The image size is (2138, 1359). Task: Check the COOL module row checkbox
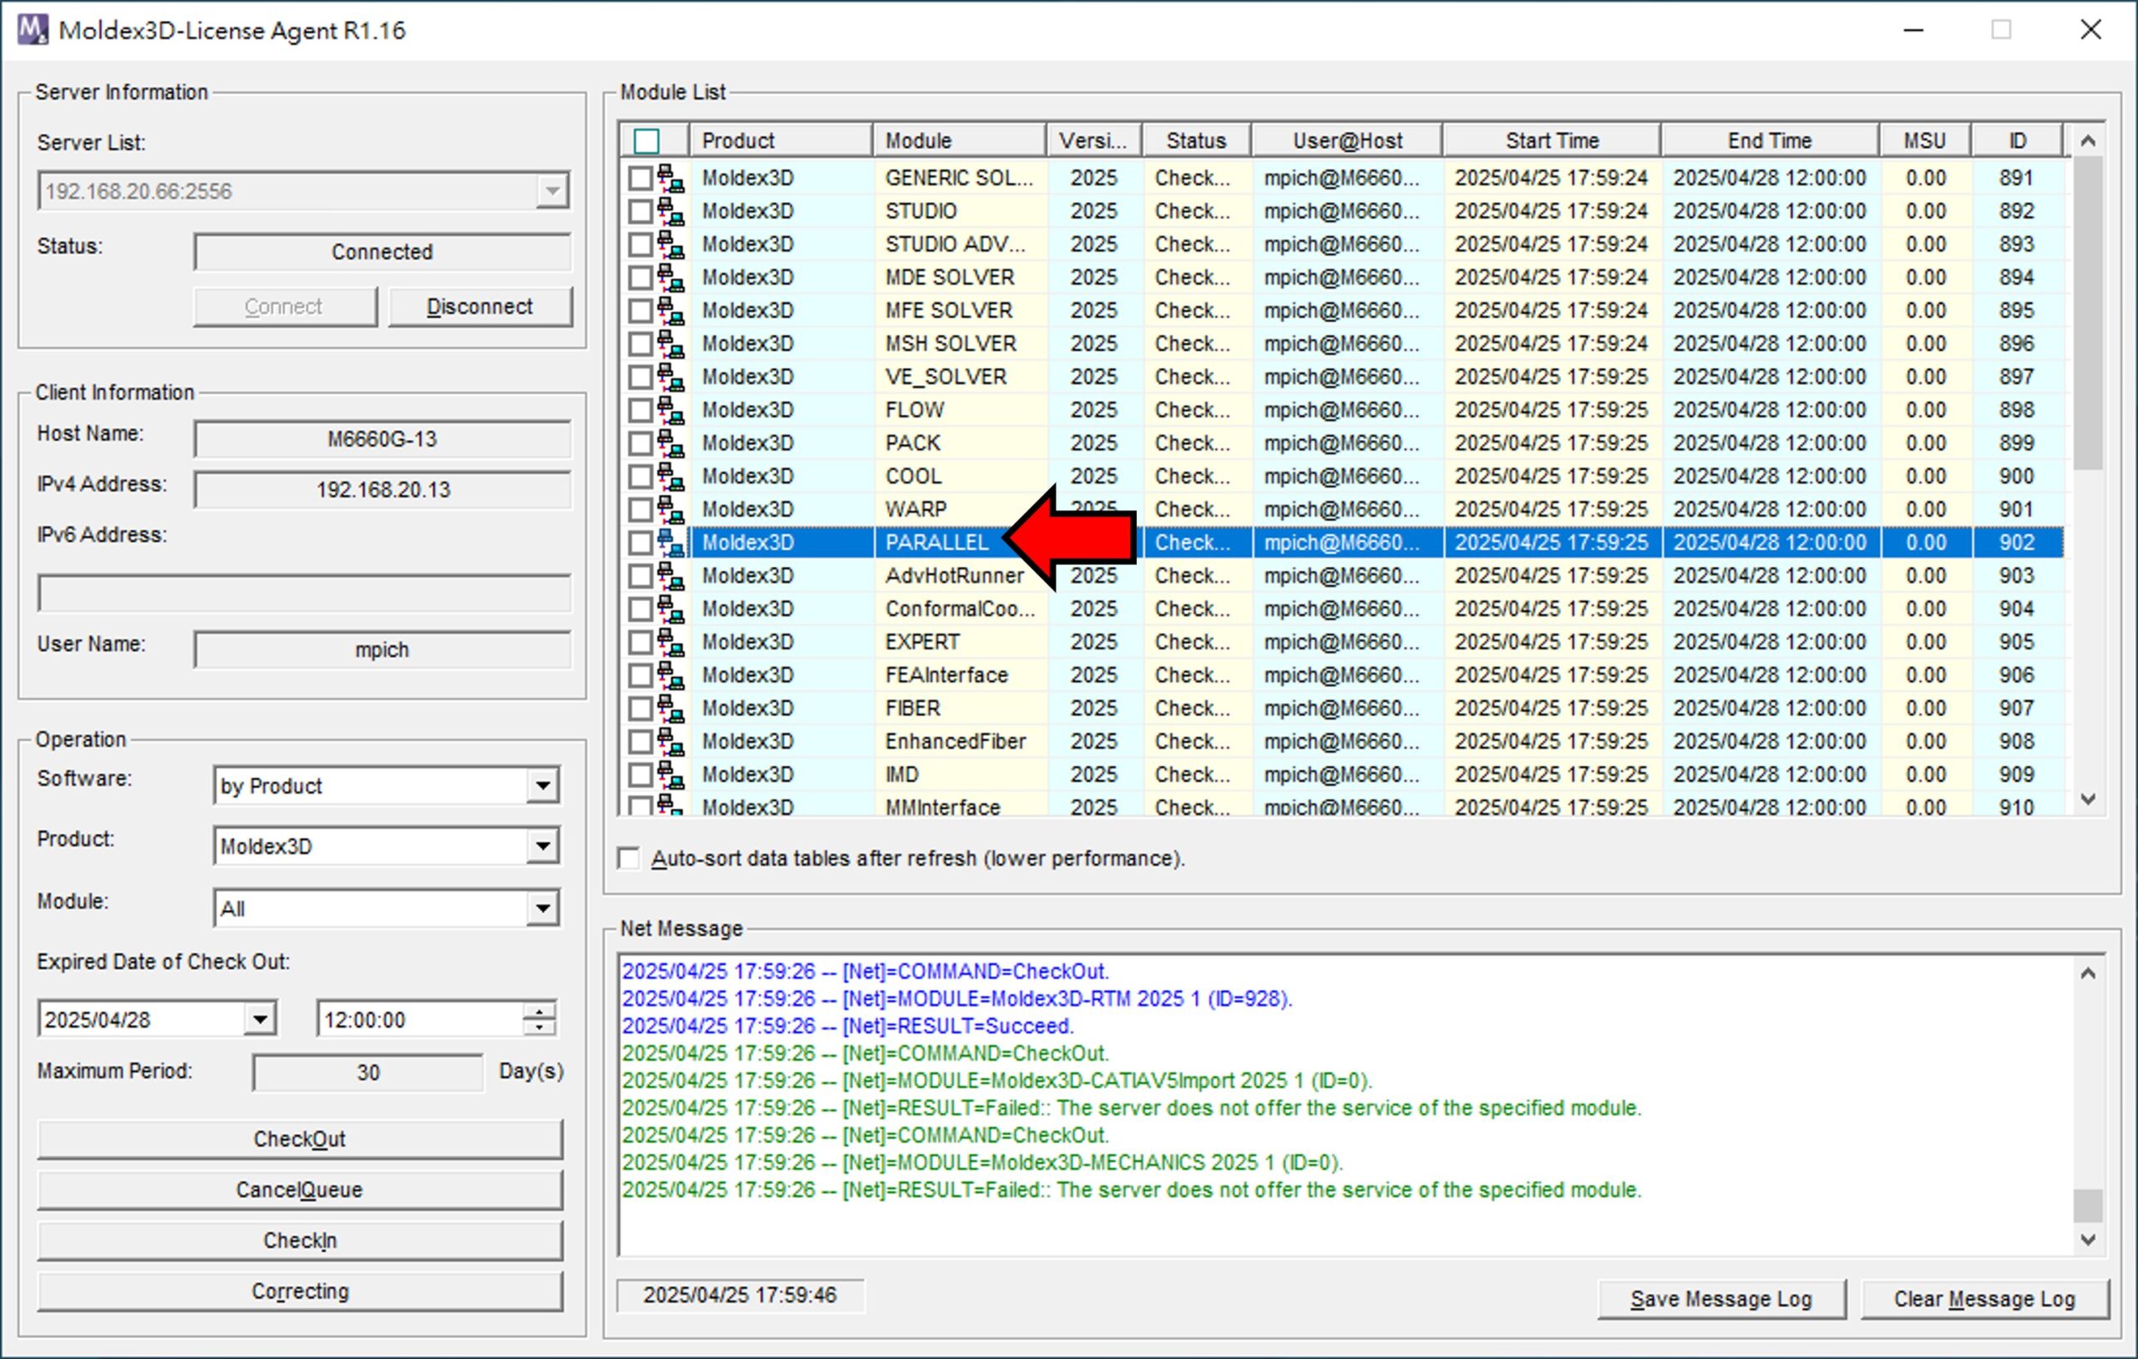(641, 477)
